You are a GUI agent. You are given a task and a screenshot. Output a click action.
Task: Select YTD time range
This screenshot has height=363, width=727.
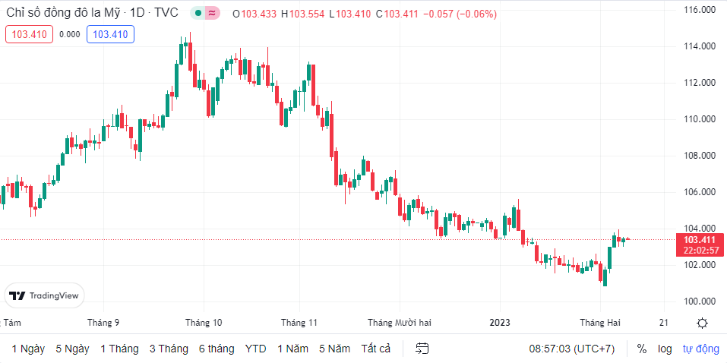pyautogui.click(x=256, y=349)
